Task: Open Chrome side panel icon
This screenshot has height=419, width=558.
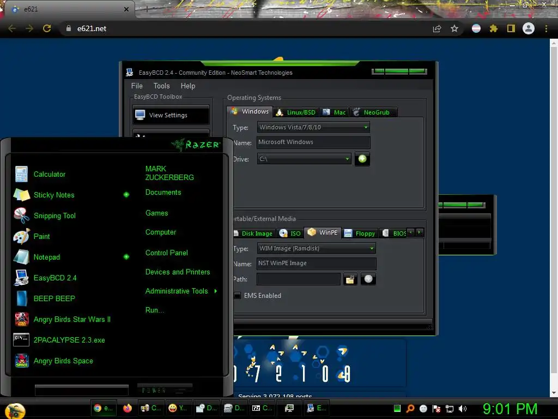Action: [511, 28]
